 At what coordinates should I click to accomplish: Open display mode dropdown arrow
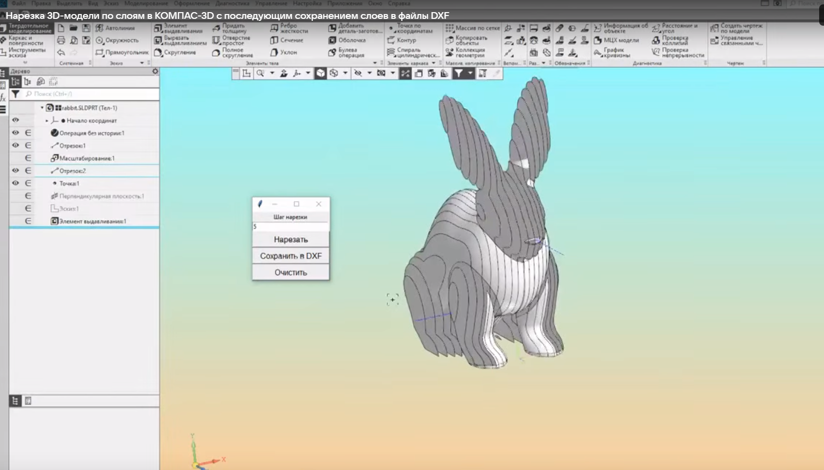pos(345,73)
